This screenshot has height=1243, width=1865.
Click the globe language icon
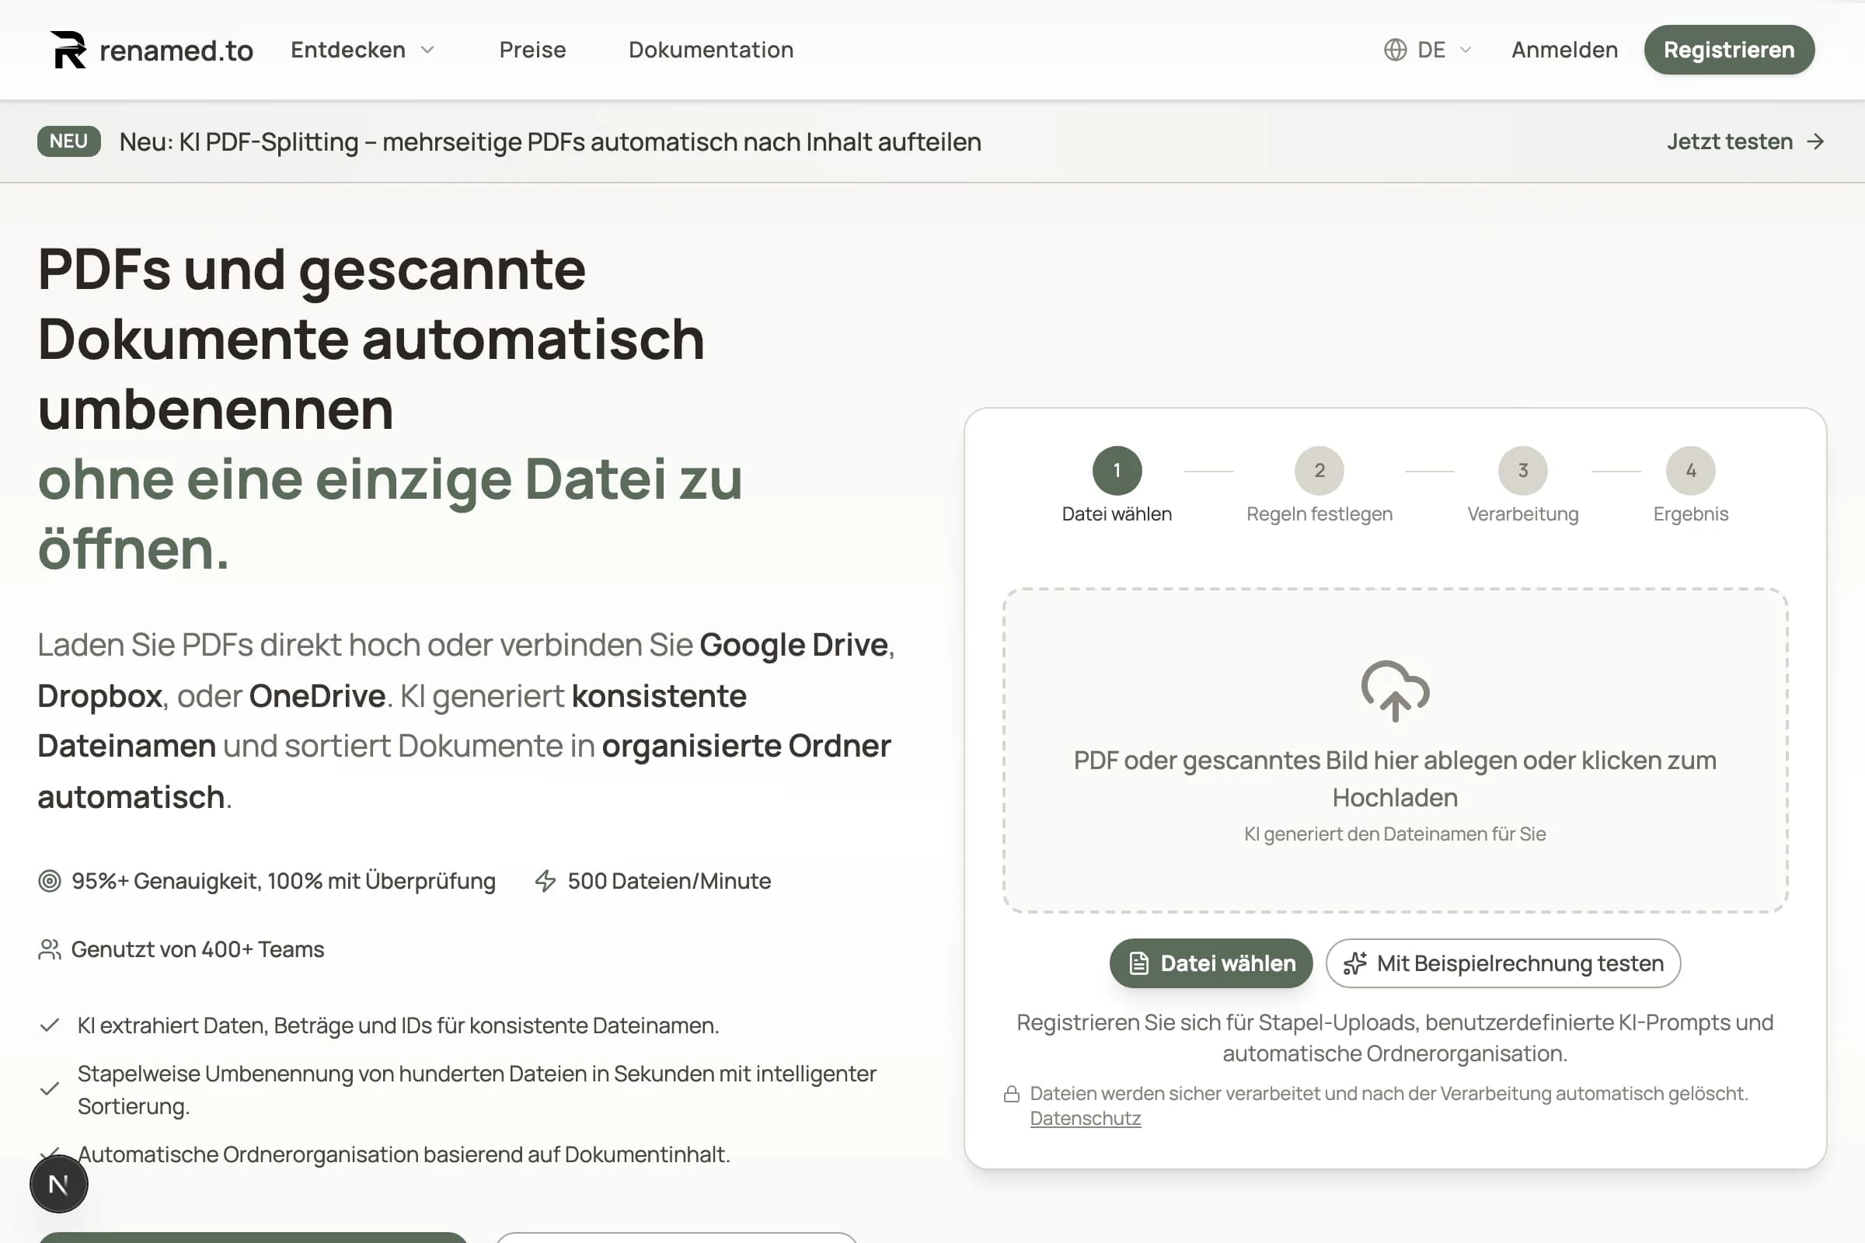click(x=1396, y=49)
